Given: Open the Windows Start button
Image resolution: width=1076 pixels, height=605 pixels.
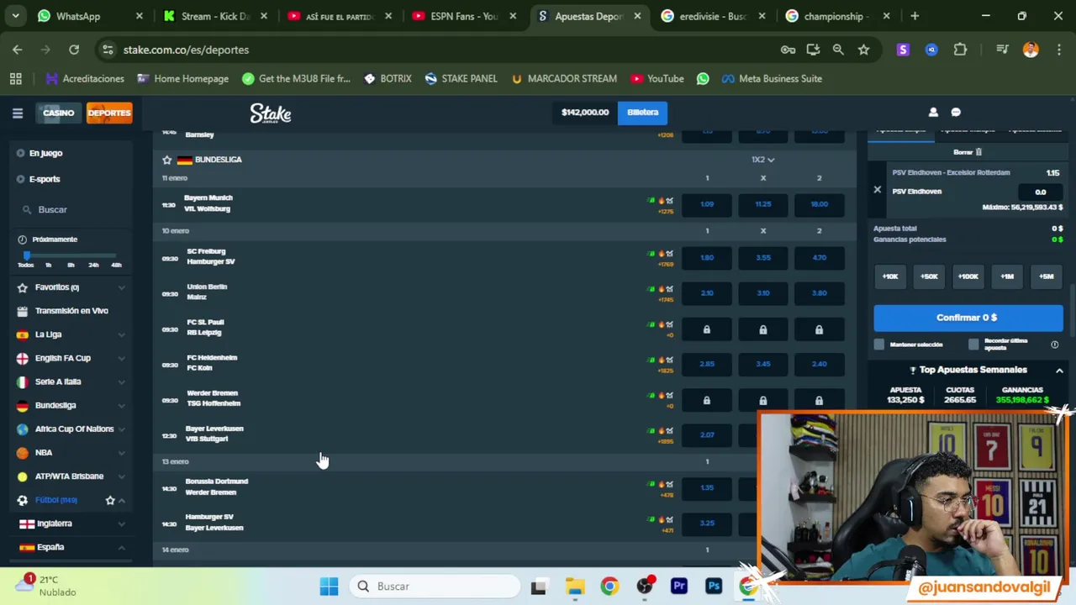Looking at the screenshot, I should click(329, 587).
